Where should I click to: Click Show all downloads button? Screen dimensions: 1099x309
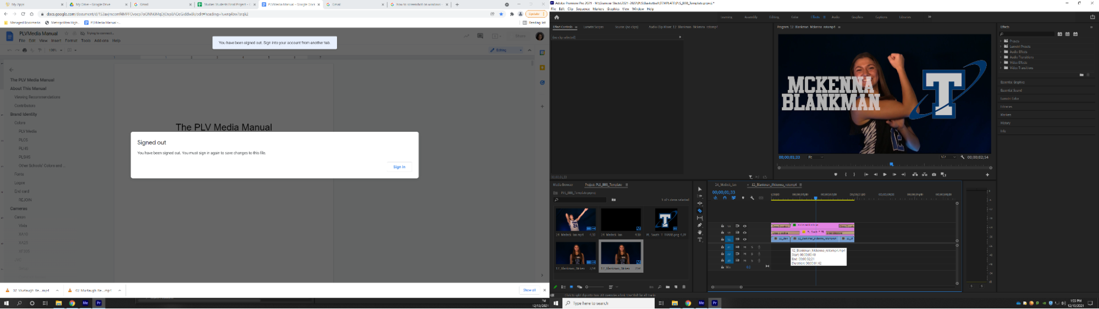pos(529,290)
